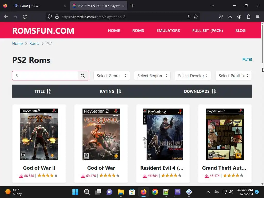Open the Select Genre dropdown
264x198 pixels.
point(111,76)
